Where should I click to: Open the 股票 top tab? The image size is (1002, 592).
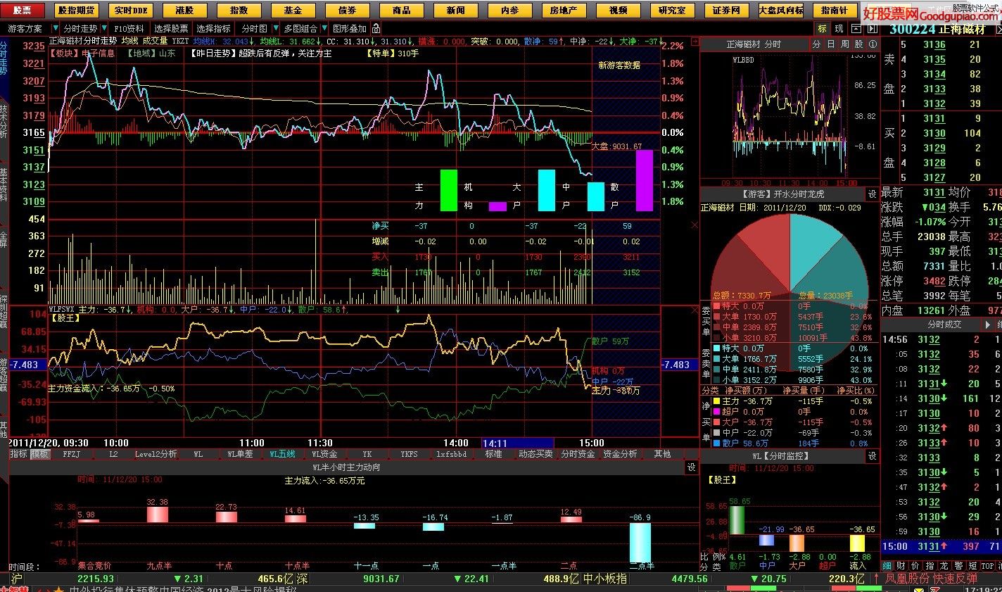coord(23,11)
